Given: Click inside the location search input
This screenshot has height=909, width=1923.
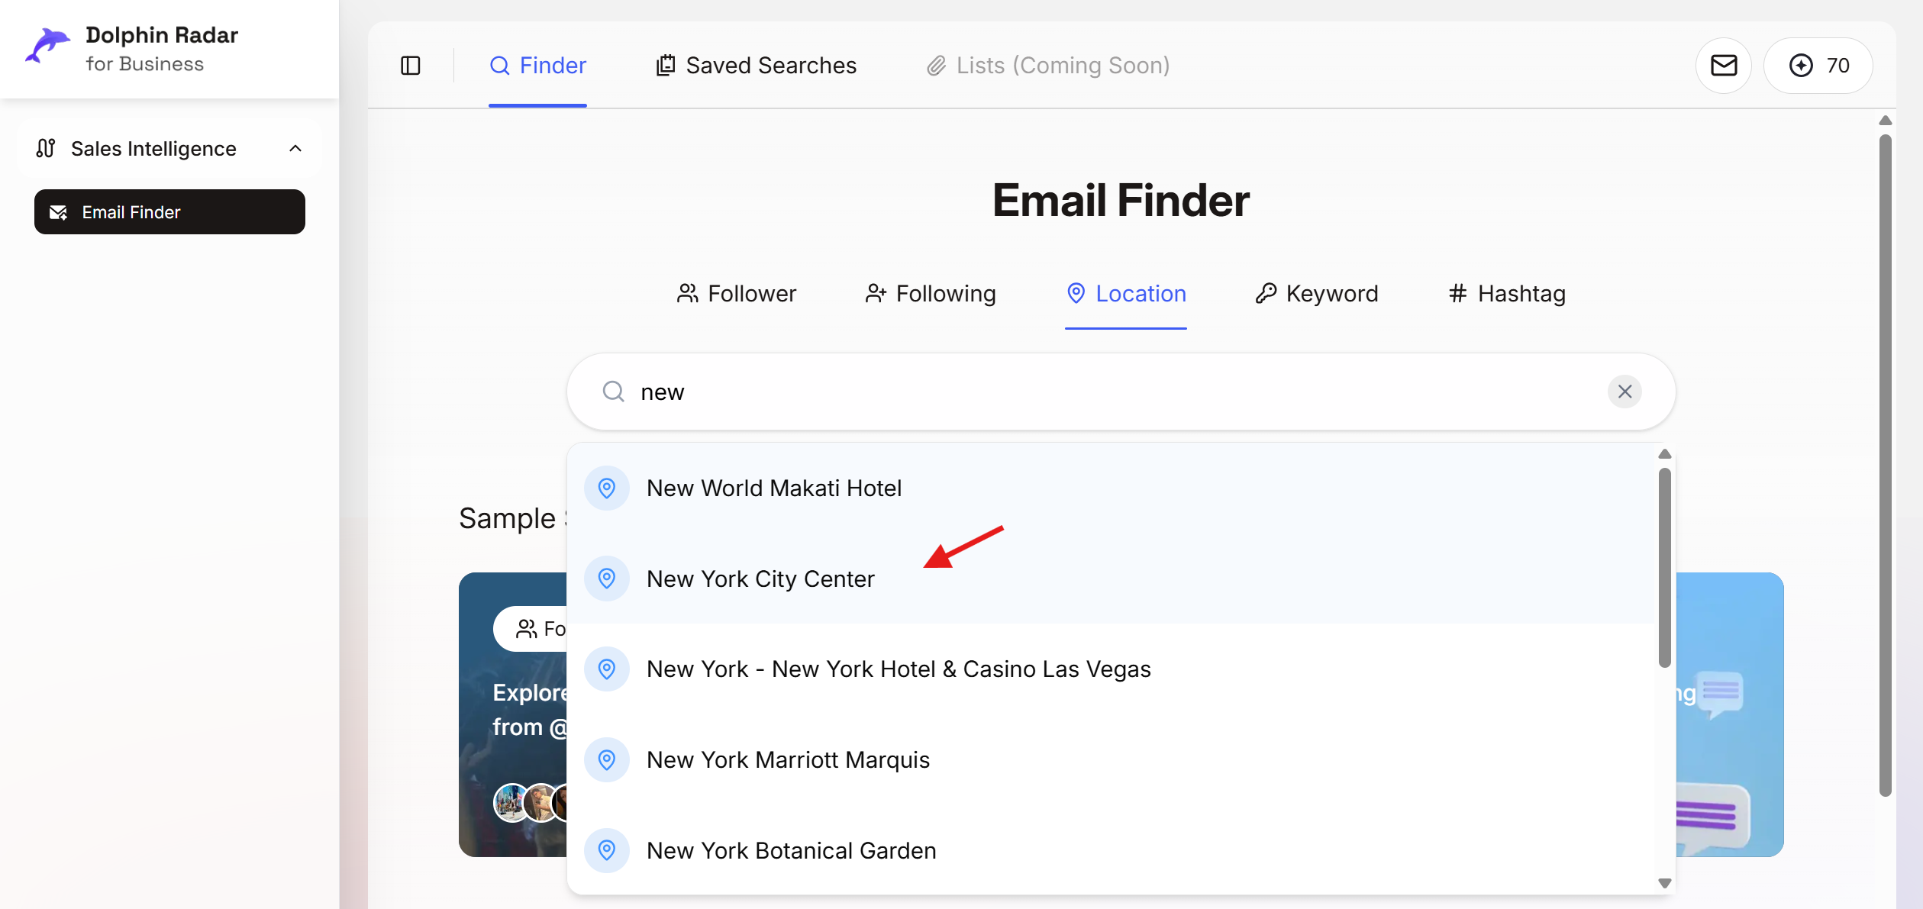Looking at the screenshot, I should 1107,392.
